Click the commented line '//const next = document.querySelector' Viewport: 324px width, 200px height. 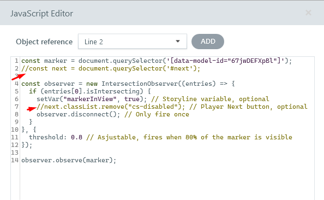pyautogui.click(x=111, y=68)
